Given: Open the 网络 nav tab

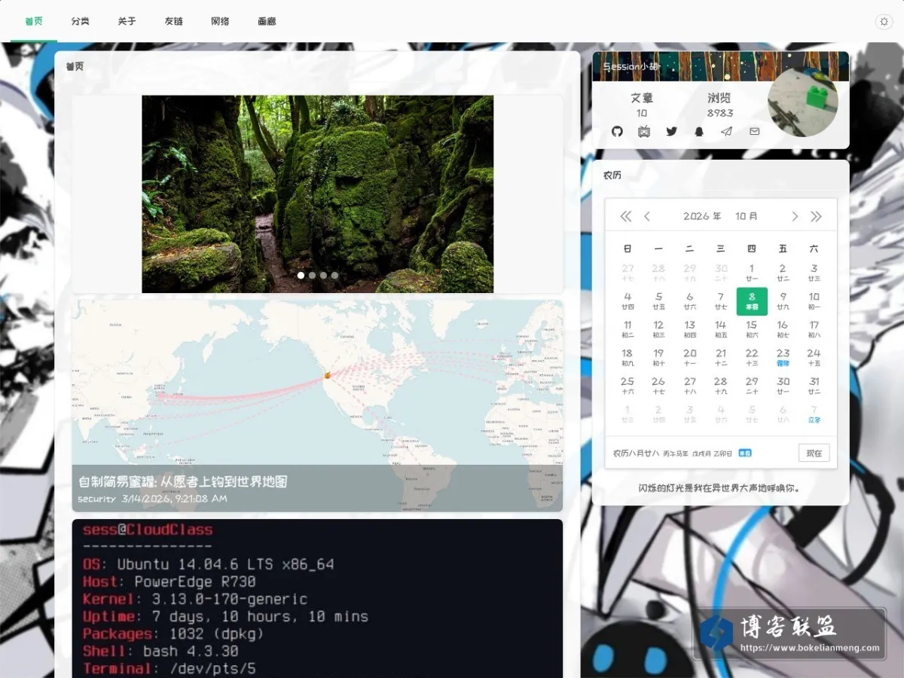Looking at the screenshot, I should point(220,21).
